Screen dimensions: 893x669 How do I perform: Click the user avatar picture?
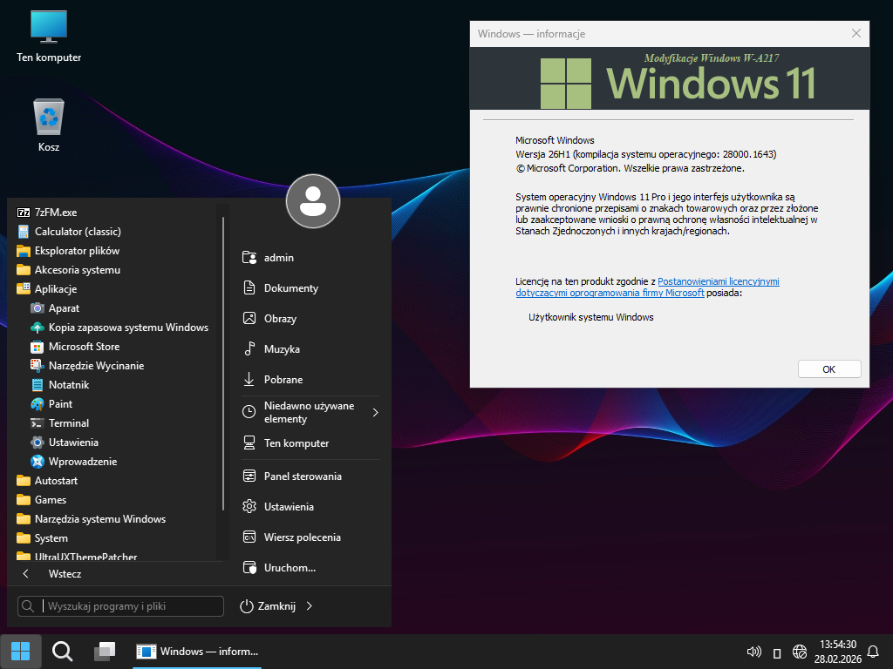coord(313,201)
